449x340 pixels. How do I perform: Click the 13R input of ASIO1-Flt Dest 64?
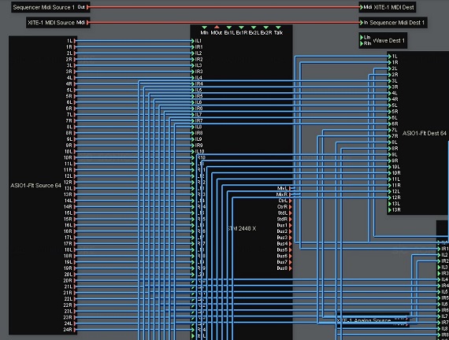point(390,210)
